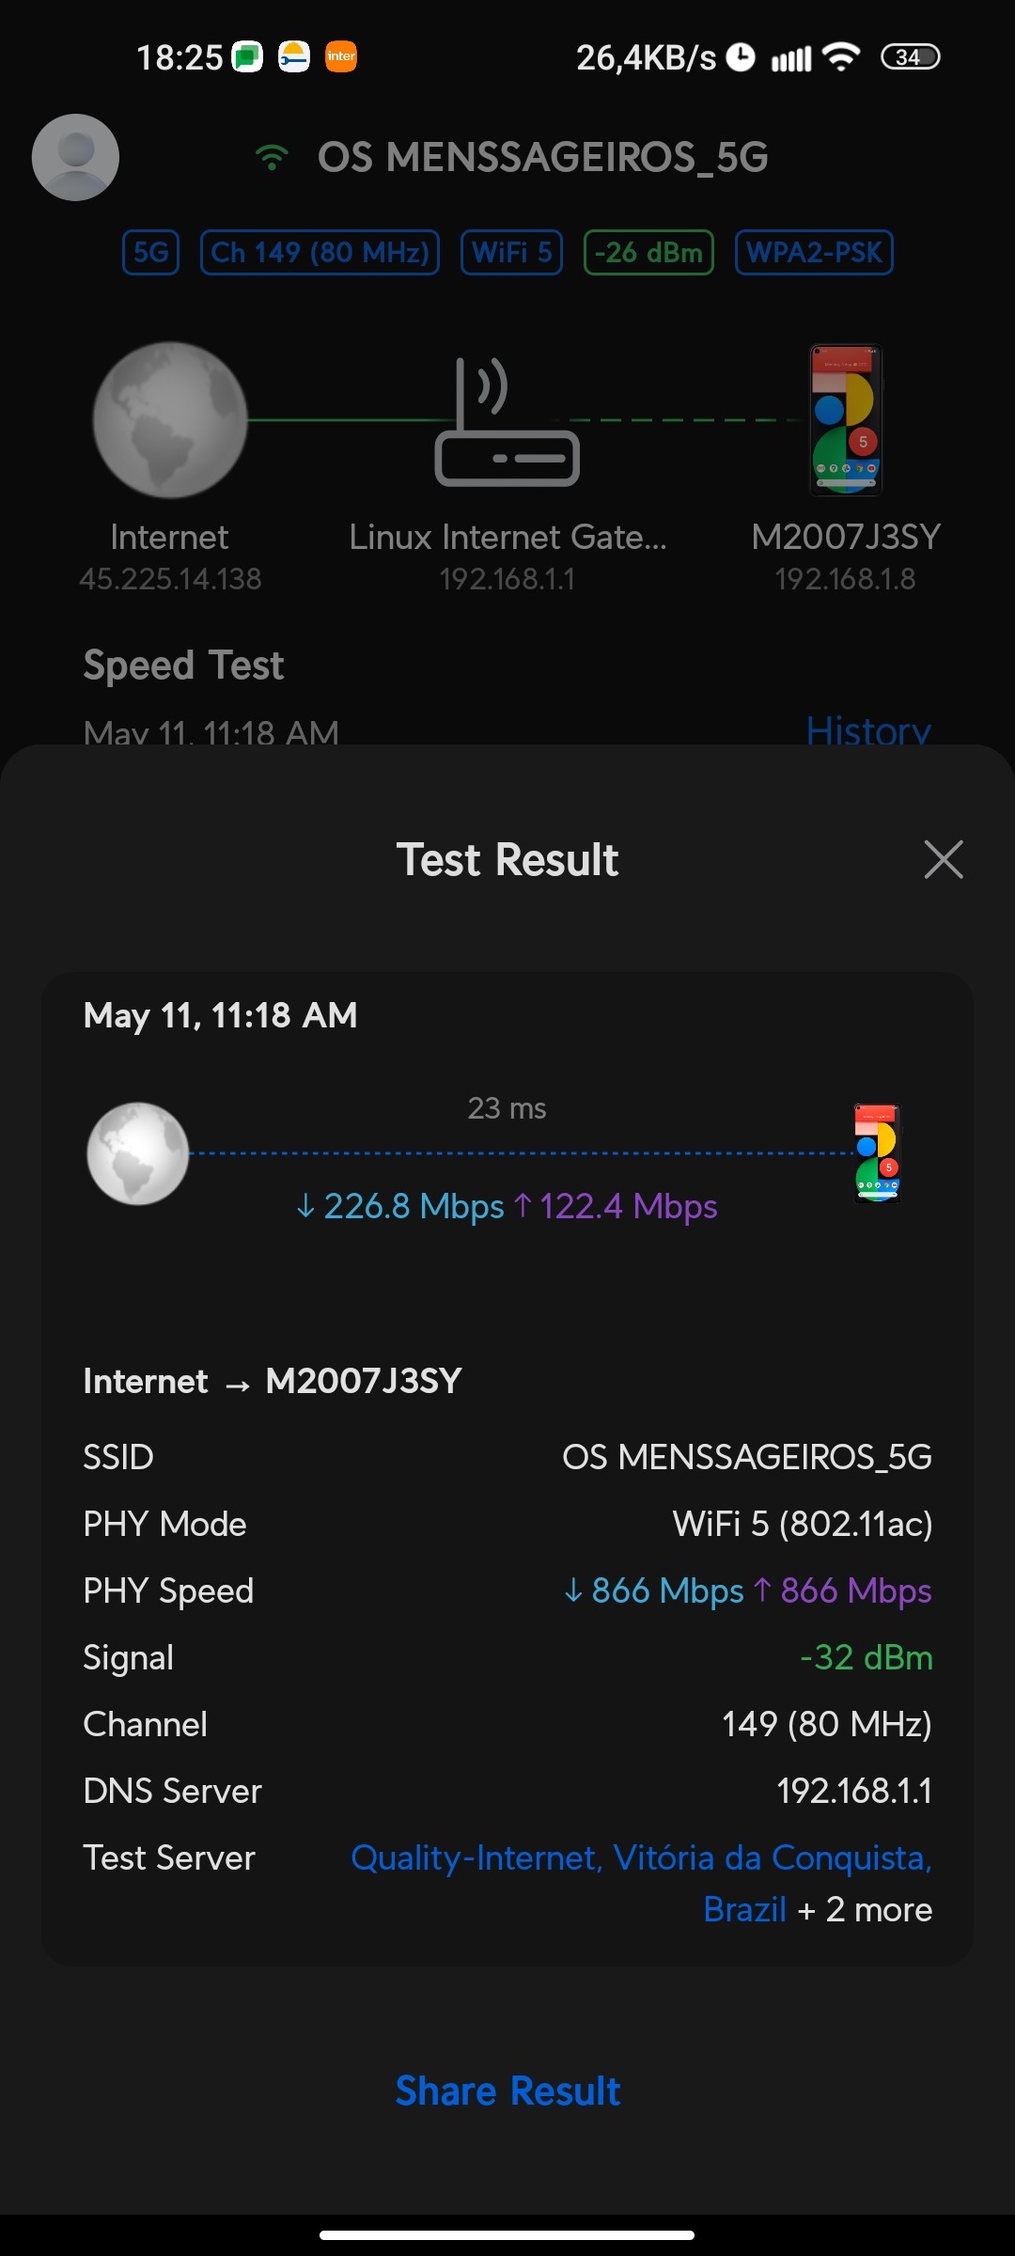The image size is (1015, 2256).
Task: Tap the battery indicator in status bar
Action: [x=910, y=56]
